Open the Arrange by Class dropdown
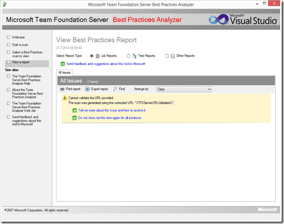284x224 pixels. tap(184, 89)
